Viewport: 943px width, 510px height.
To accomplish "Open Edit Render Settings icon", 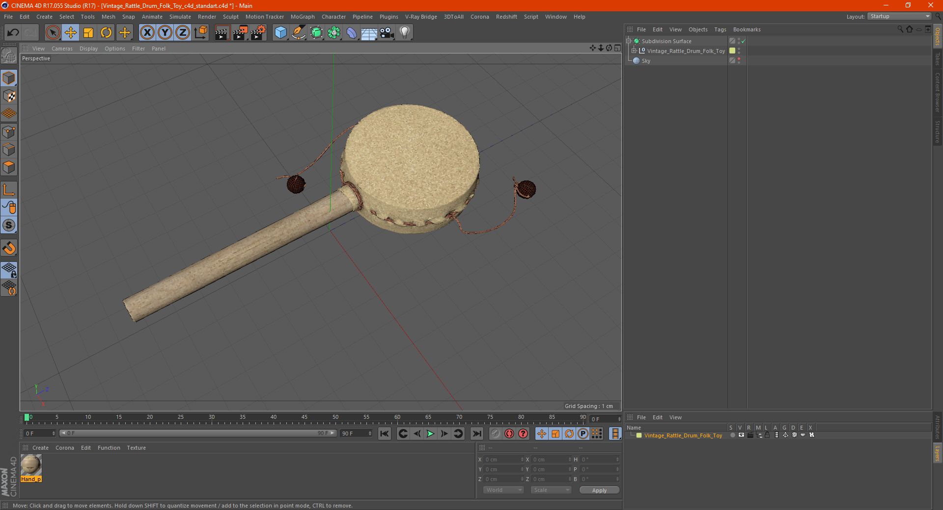I will 258,33.
